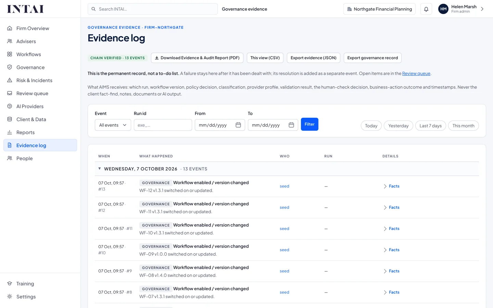Click the search magnifier icon
The height and width of the screenshot is (308, 493).
click(x=93, y=9)
